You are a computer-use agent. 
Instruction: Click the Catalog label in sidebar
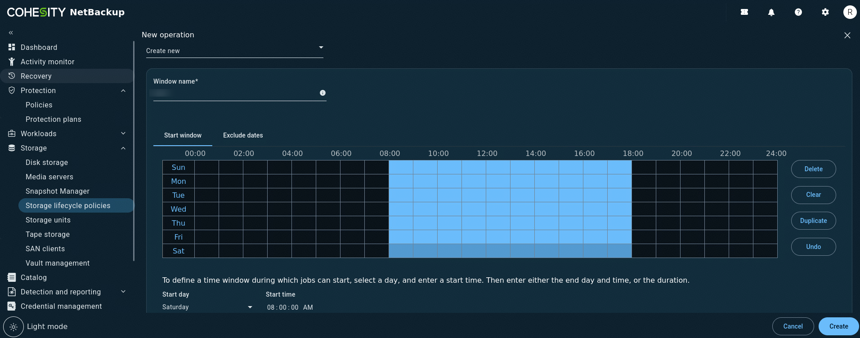pyautogui.click(x=34, y=277)
